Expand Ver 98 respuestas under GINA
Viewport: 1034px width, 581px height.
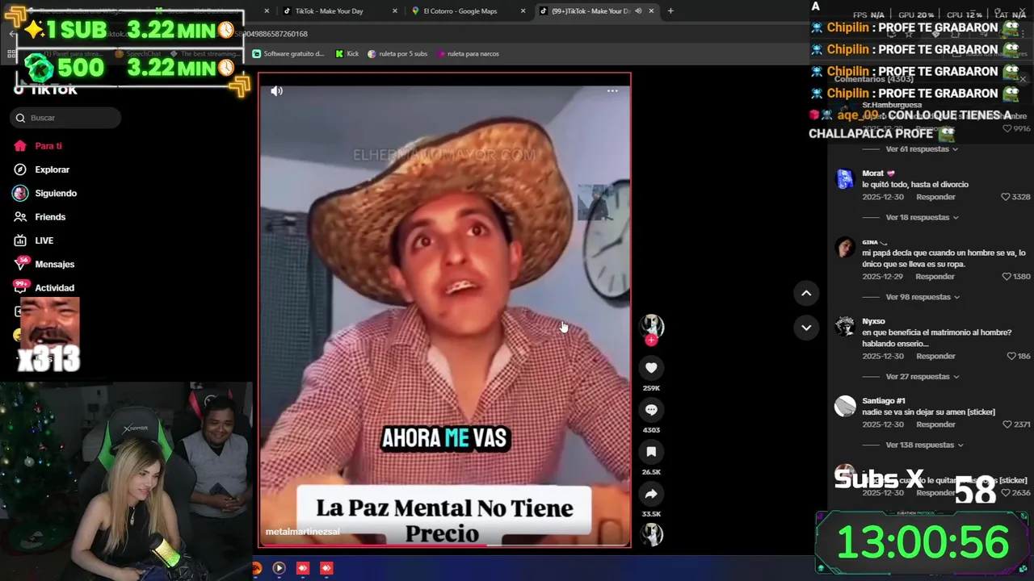[923, 297]
